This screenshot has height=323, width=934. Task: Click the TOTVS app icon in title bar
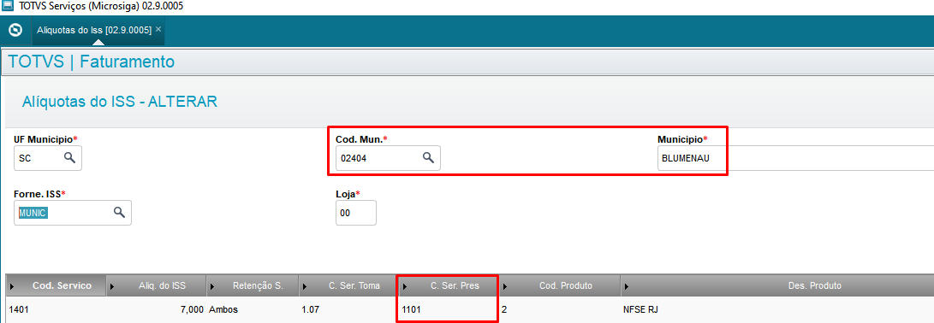pyautogui.click(x=7, y=7)
